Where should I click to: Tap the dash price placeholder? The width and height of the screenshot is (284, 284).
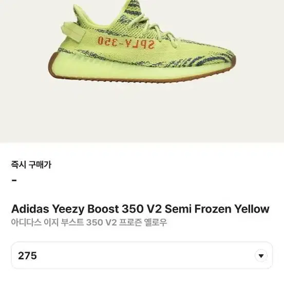click(14, 180)
